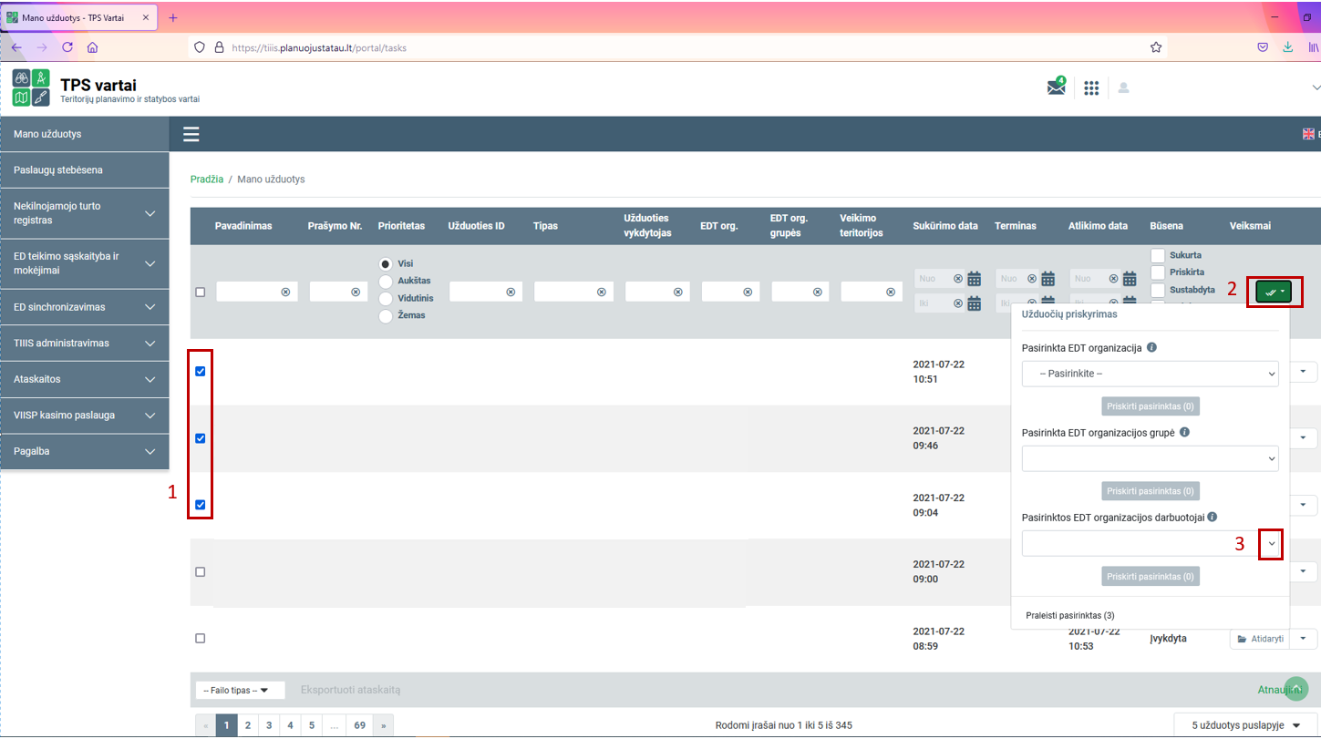Clear the Pavadinimas filter field
Image resolution: width=1321 pixels, height=739 pixels.
click(x=285, y=292)
